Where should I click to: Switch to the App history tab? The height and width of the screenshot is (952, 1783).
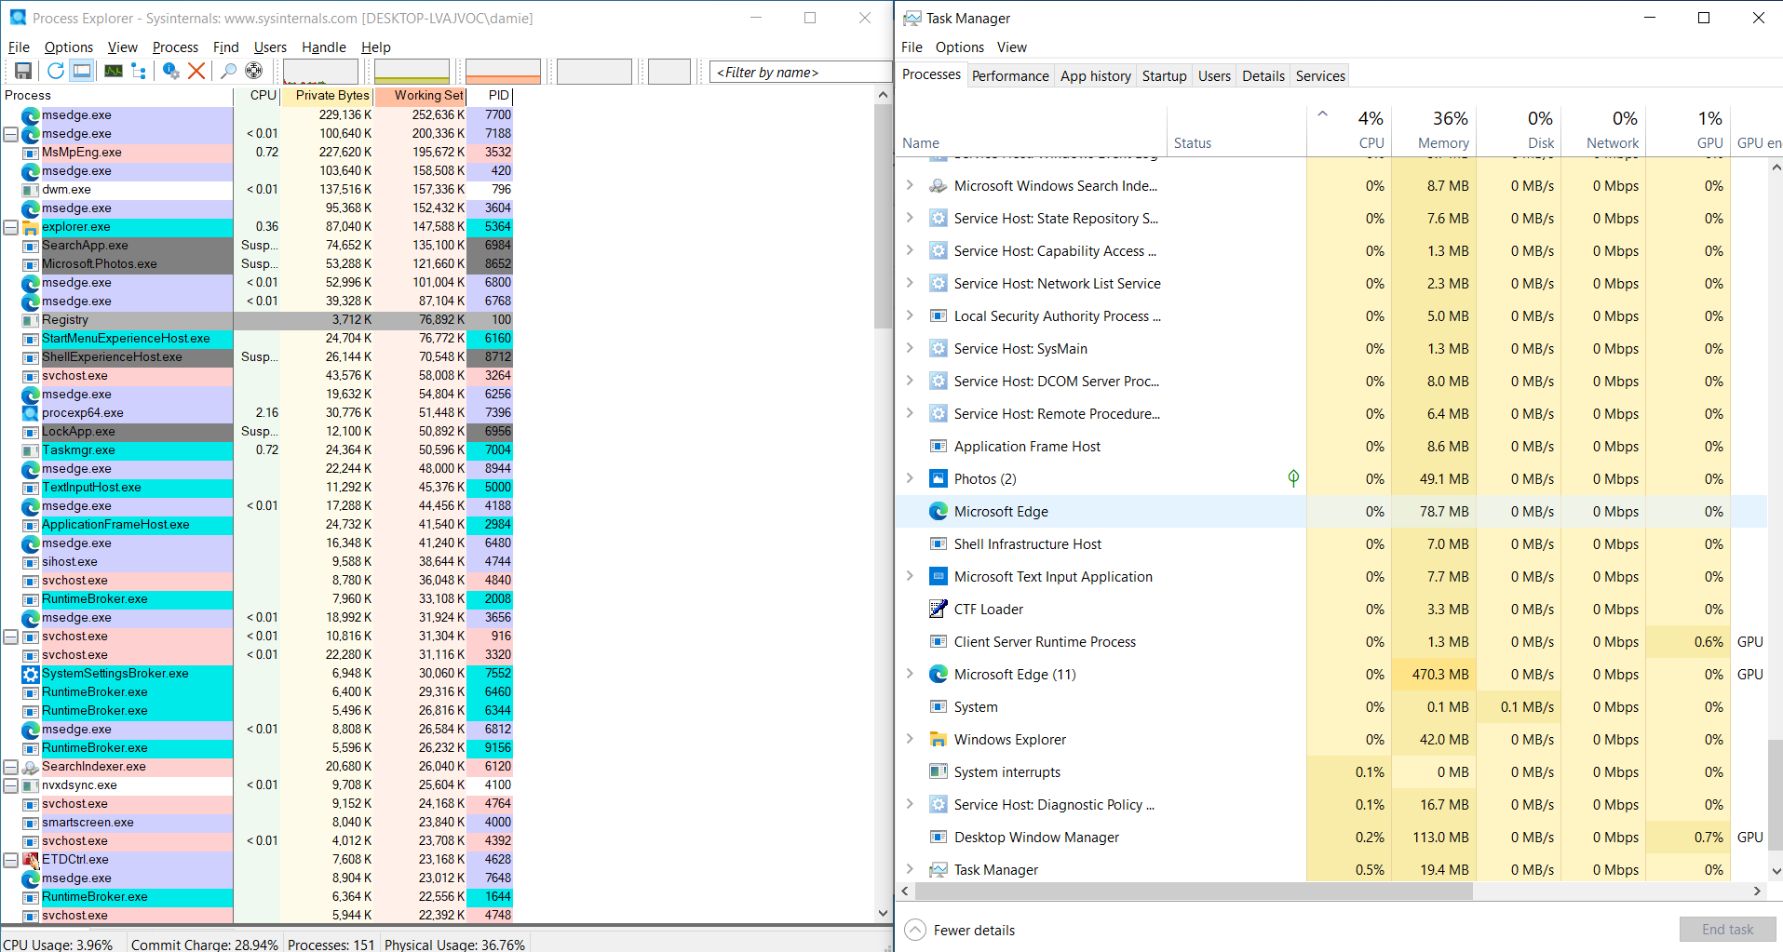click(x=1096, y=76)
